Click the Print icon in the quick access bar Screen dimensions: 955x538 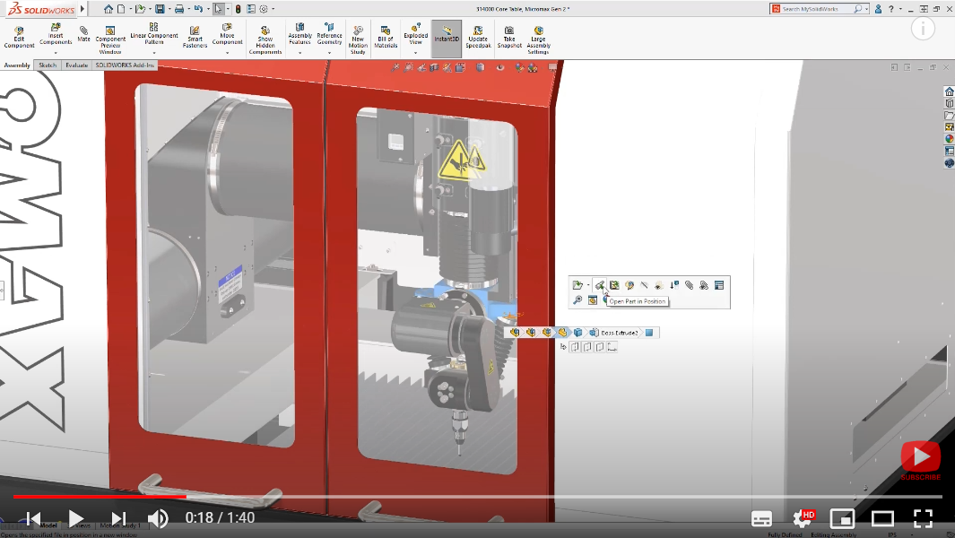click(179, 9)
